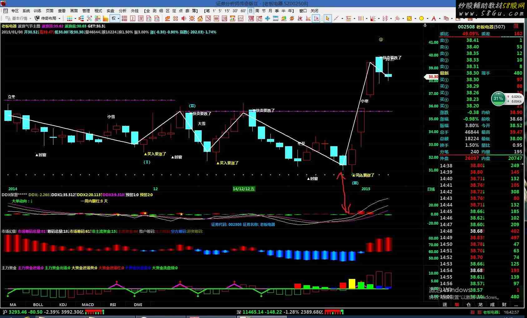
Task: Click the 逐 tab at bottom right
Action: point(445,305)
